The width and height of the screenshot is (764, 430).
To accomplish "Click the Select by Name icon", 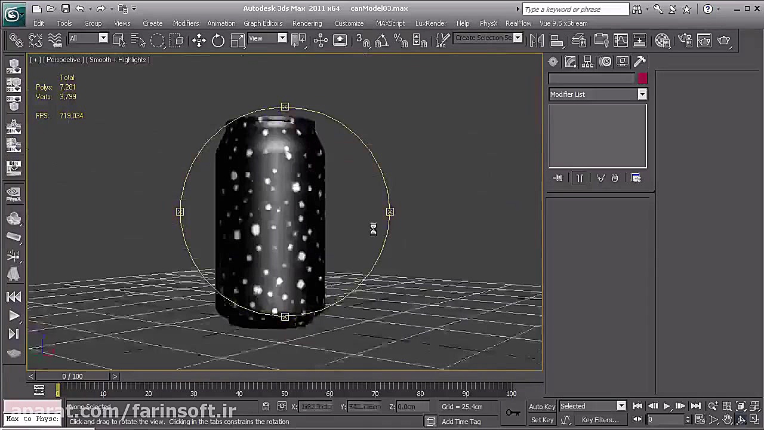I will coord(138,41).
